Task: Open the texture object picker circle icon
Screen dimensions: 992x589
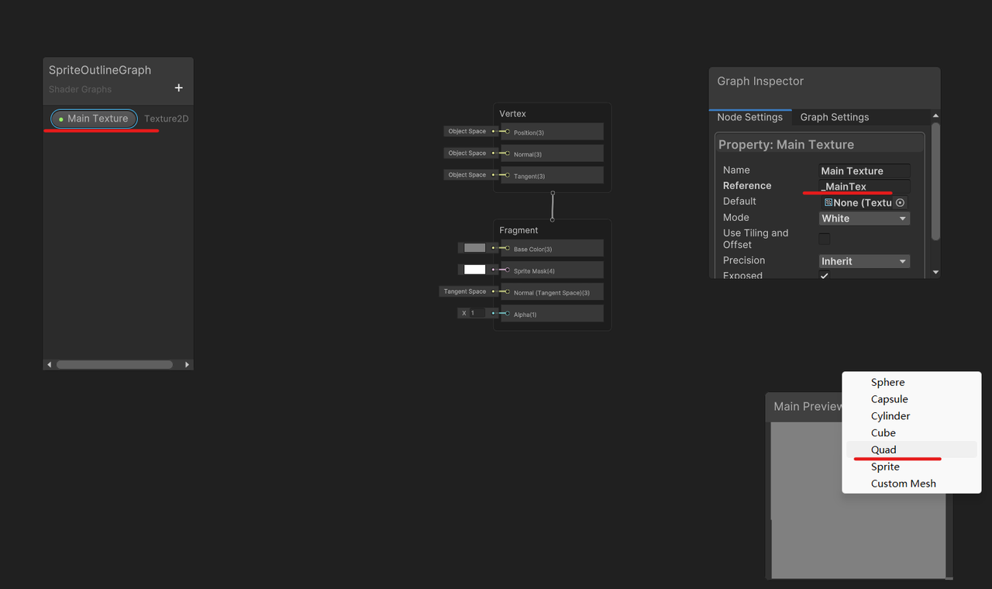Action: click(900, 202)
